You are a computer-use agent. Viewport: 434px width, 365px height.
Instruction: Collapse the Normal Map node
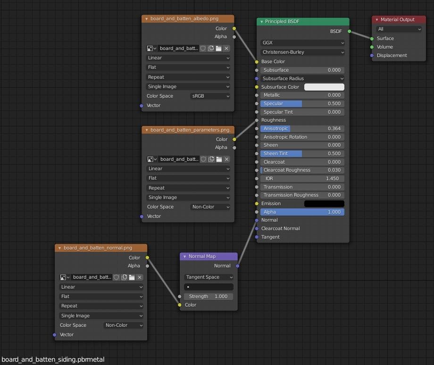click(184, 257)
